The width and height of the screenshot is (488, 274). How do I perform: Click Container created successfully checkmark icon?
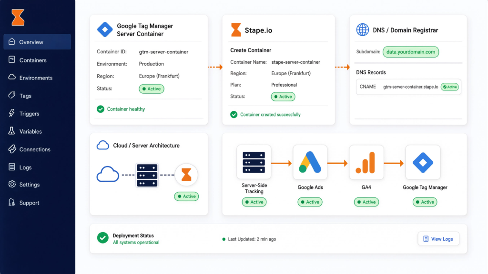[x=234, y=115]
